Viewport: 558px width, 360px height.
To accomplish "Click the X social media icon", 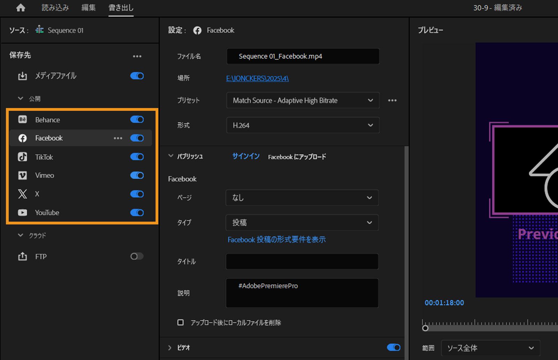I will (22, 194).
